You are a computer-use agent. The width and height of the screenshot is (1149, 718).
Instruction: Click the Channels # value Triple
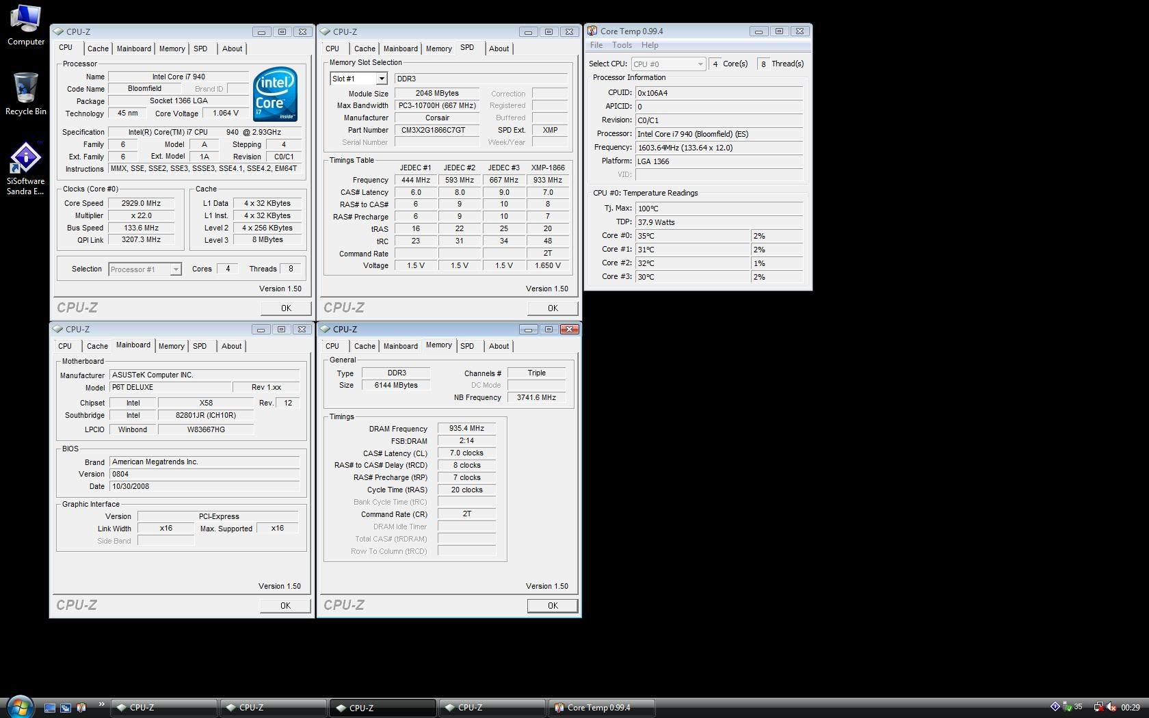point(536,373)
